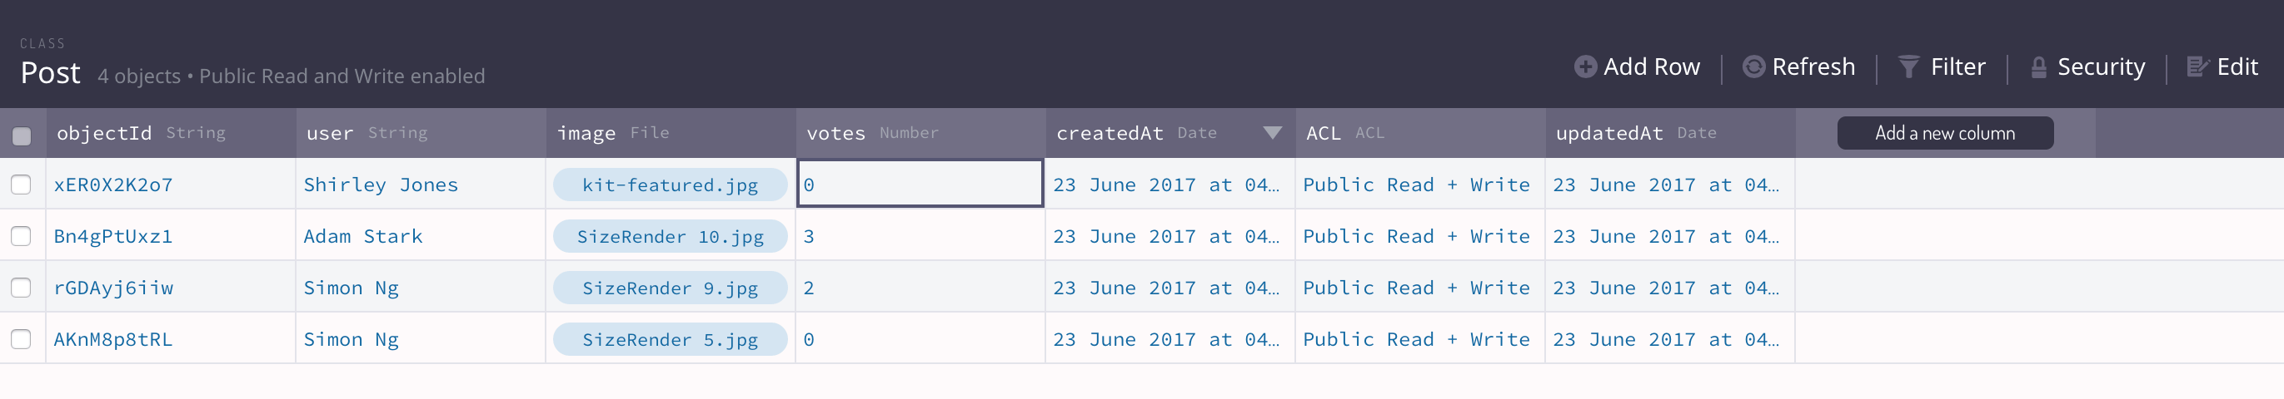
Task: Open the SizeRender 10.jpg file pill
Action: tap(670, 236)
